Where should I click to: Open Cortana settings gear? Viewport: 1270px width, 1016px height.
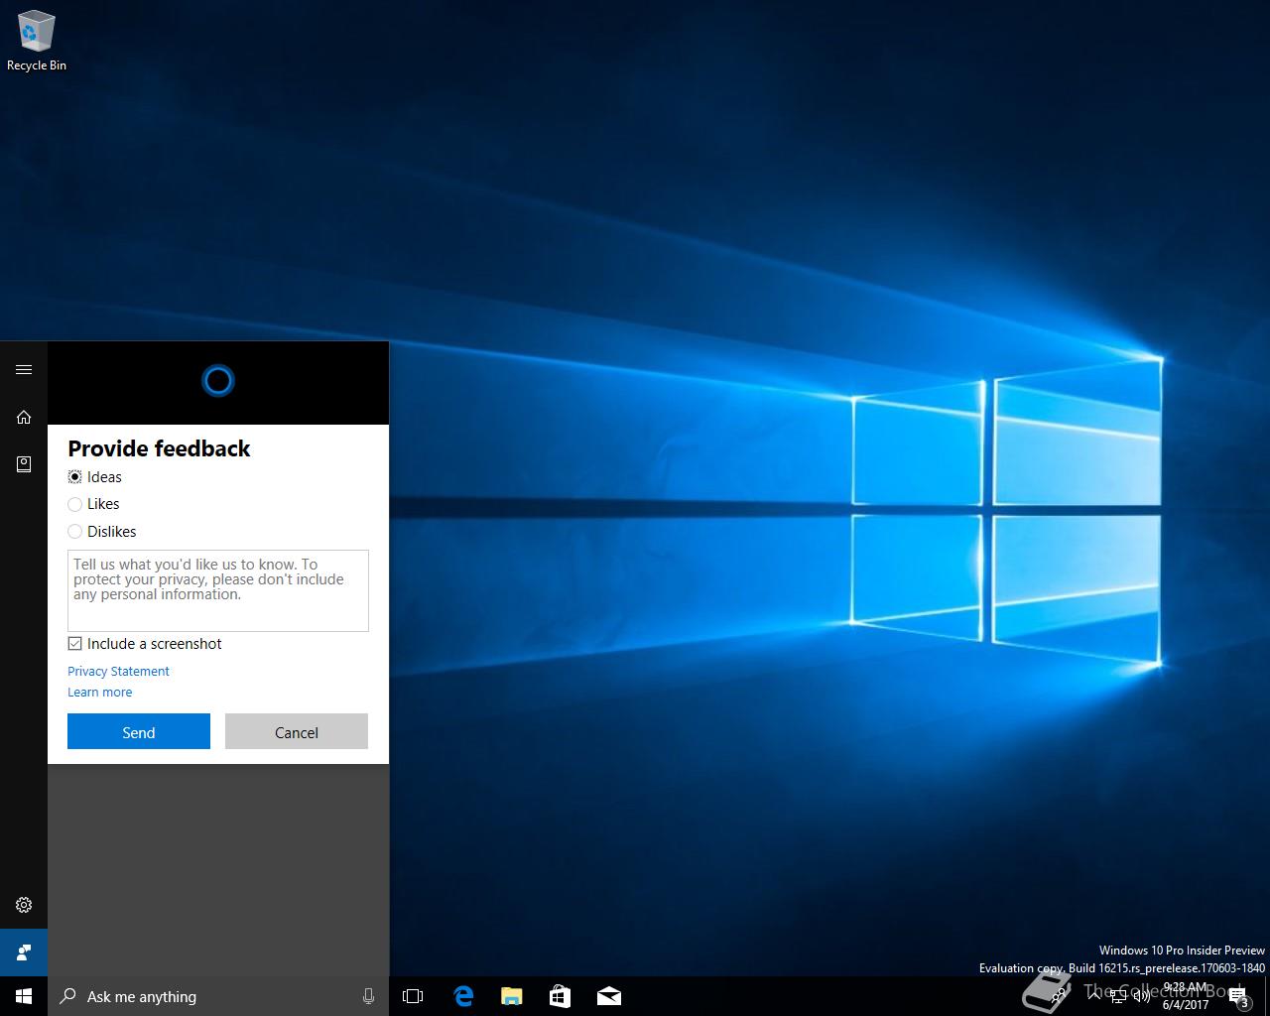(x=24, y=905)
